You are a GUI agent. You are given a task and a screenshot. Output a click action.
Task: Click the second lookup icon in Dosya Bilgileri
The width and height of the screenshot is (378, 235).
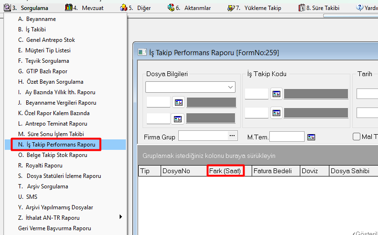178,119
